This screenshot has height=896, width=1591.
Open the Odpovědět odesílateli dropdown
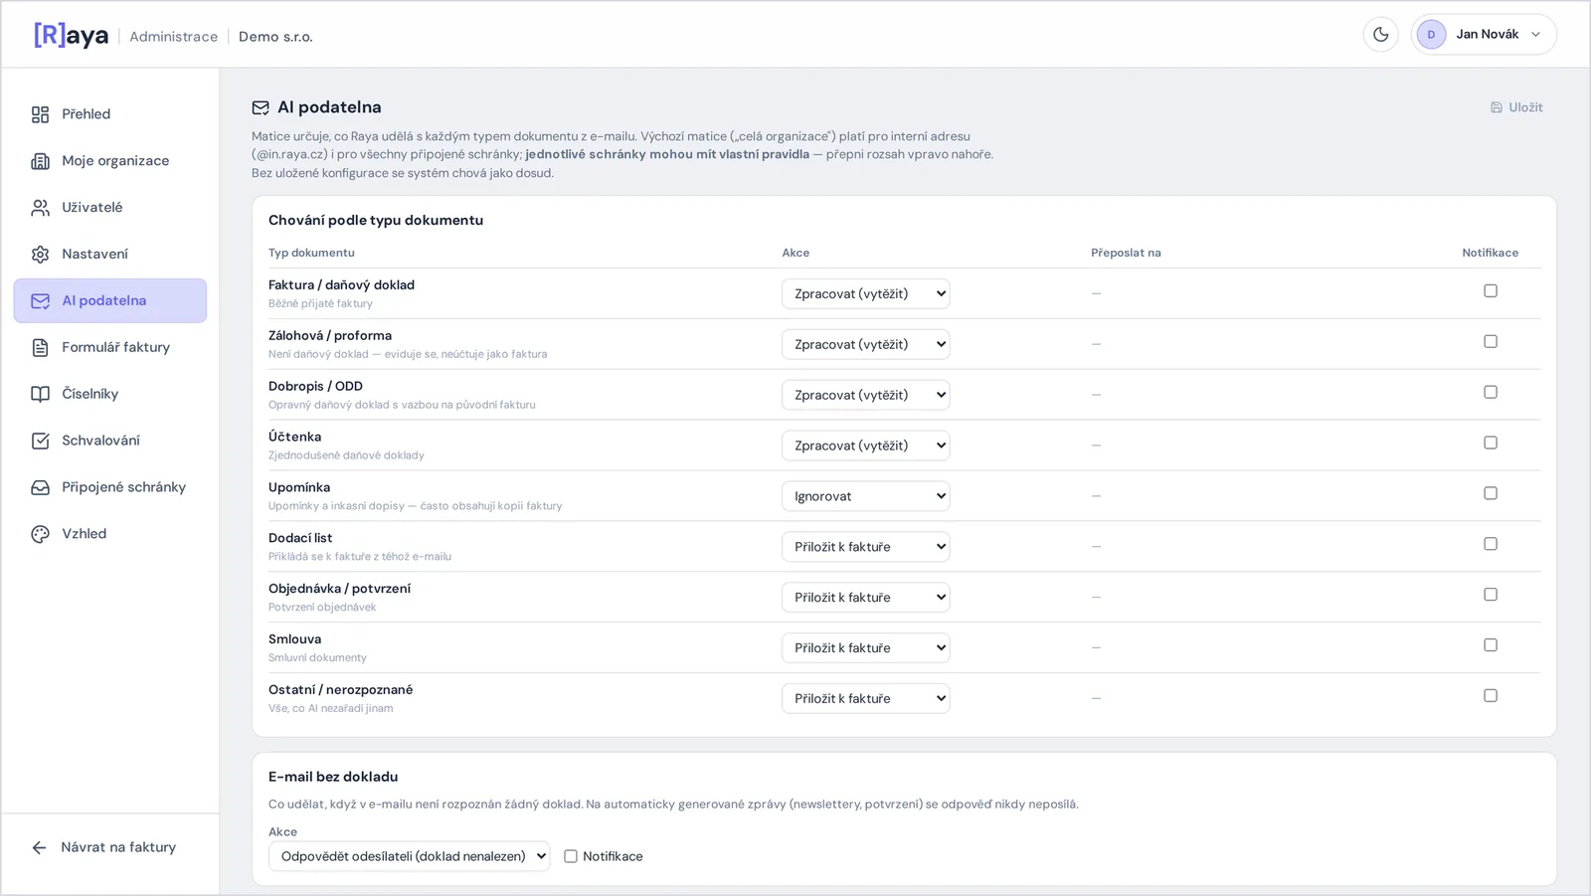(409, 856)
